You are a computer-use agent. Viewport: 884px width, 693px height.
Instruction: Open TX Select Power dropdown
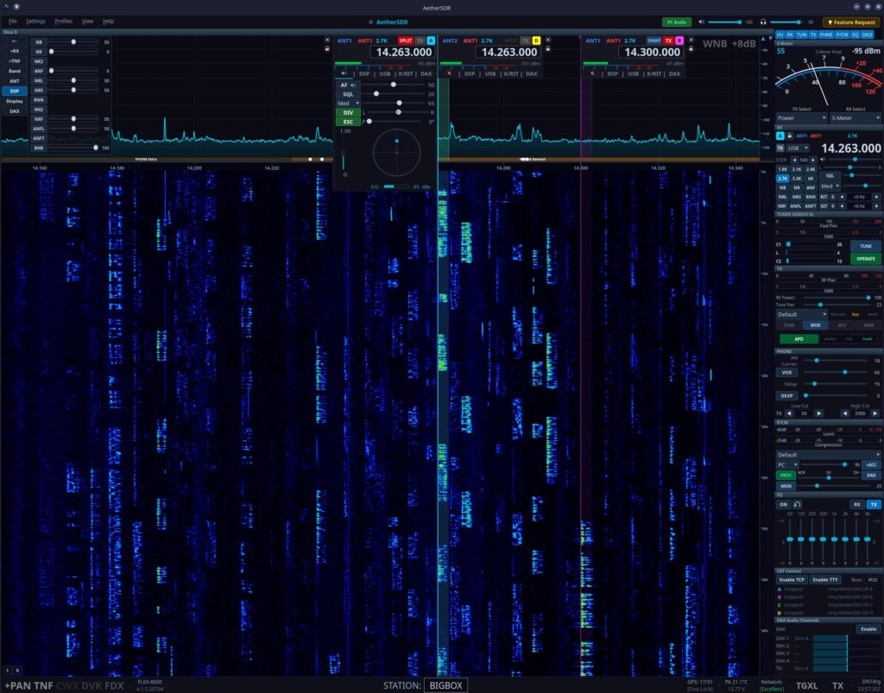pyautogui.click(x=801, y=117)
